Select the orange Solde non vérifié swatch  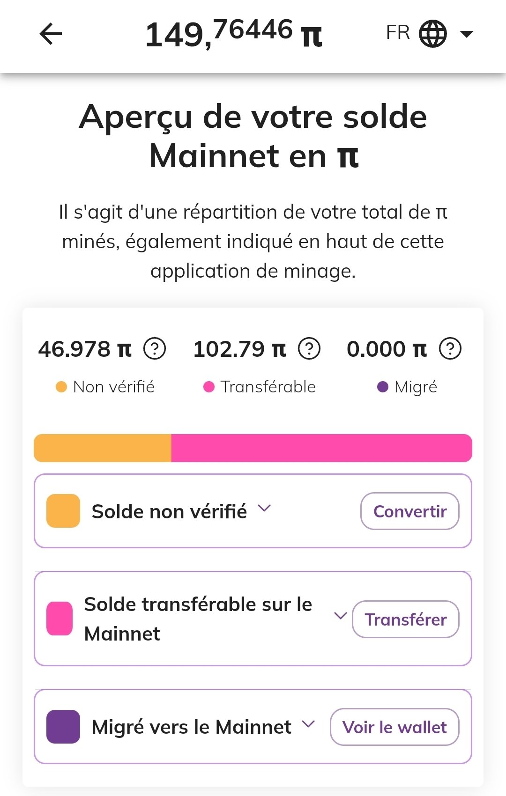pos(63,511)
